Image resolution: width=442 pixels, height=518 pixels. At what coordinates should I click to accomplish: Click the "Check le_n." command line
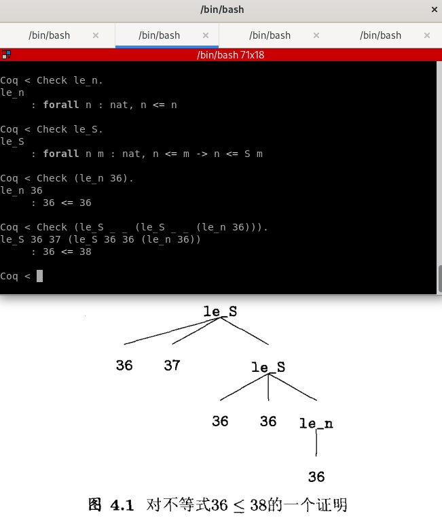click(x=52, y=80)
